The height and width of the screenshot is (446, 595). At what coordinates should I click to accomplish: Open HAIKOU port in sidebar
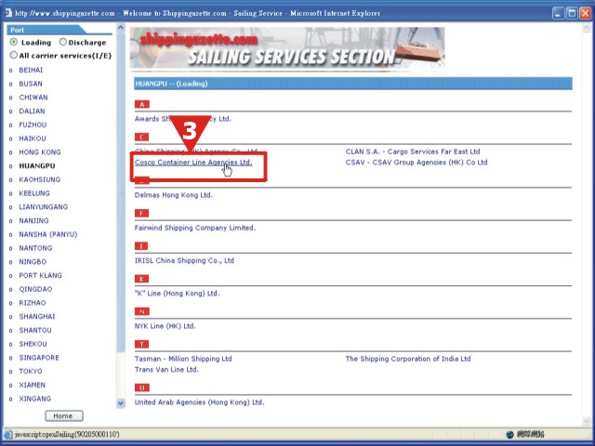[x=33, y=138]
